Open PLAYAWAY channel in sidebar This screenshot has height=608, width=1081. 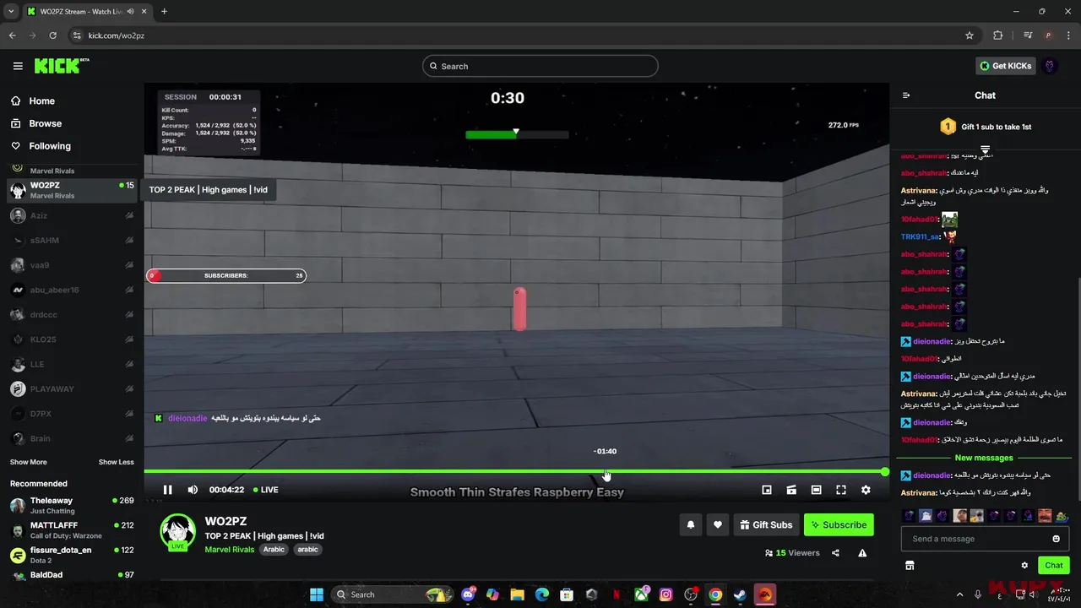pos(72,389)
